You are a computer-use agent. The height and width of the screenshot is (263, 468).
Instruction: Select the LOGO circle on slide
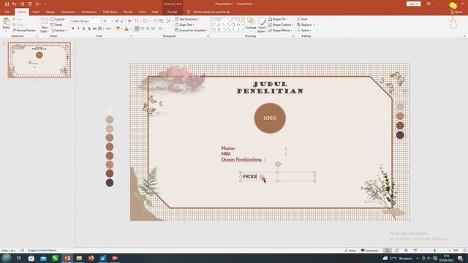point(270,118)
